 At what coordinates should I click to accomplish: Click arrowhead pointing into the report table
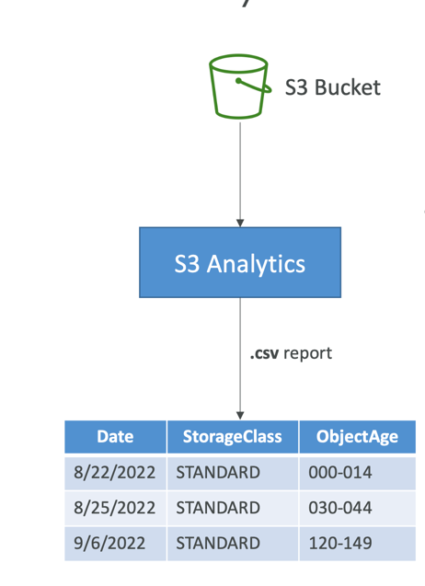pyautogui.click(x=240, y=416)
